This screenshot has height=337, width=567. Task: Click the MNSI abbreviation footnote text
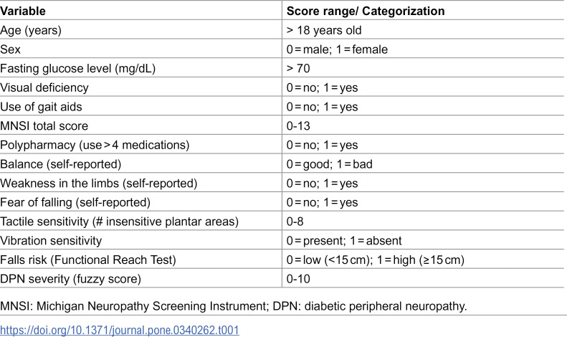234,306
